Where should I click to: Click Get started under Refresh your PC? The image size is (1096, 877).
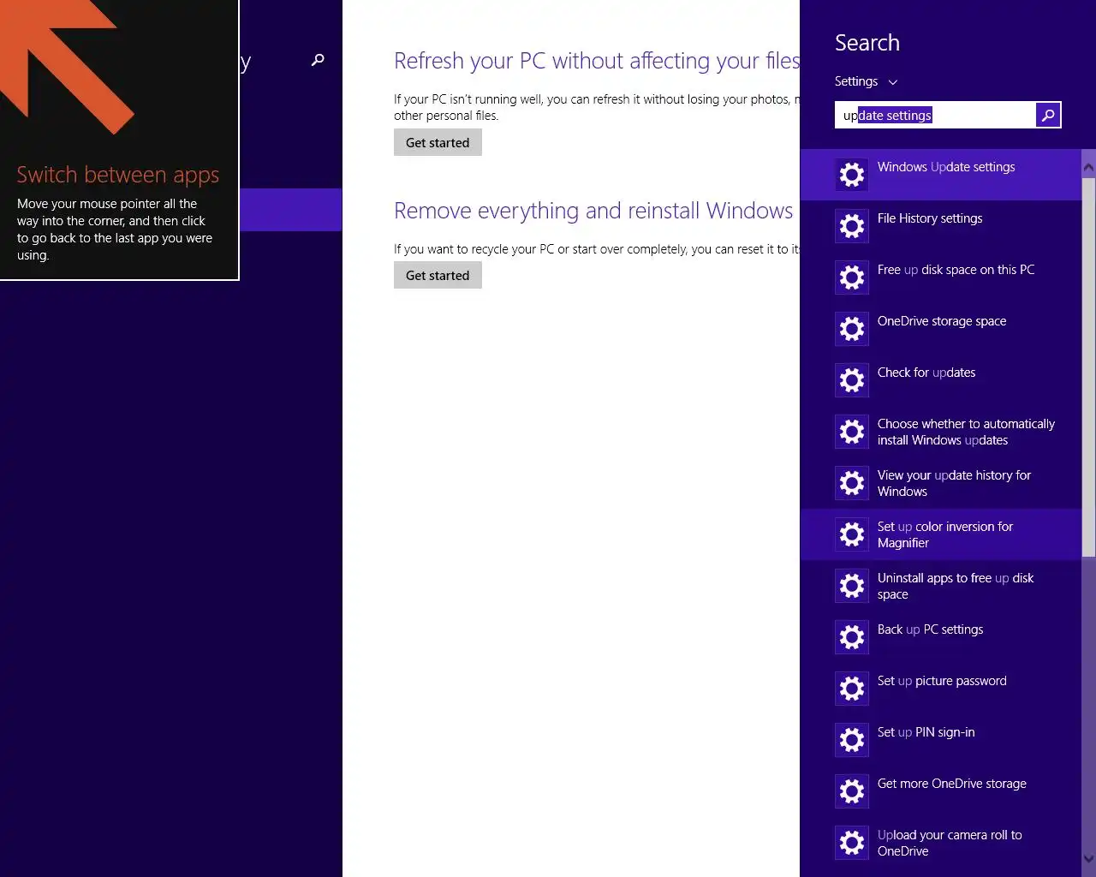438,142
